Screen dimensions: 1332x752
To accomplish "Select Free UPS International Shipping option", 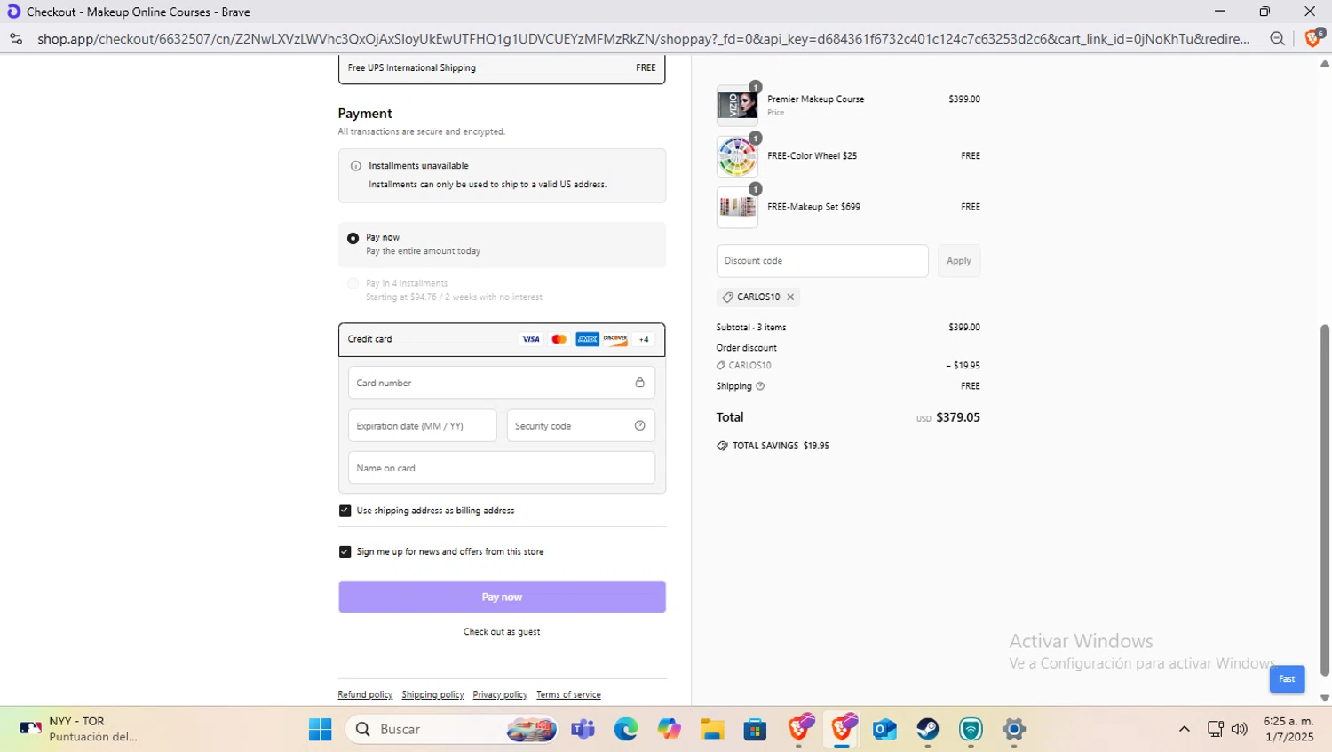I will point(502,68).
